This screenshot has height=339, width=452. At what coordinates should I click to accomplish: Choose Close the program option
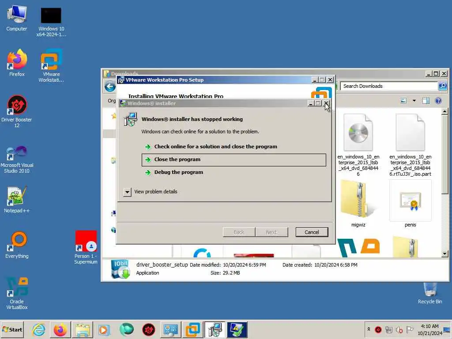(x=234, y=160)
